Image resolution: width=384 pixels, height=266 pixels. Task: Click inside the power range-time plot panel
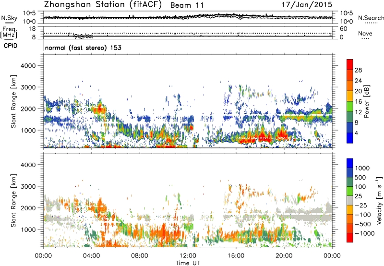(x=188, y=101)
